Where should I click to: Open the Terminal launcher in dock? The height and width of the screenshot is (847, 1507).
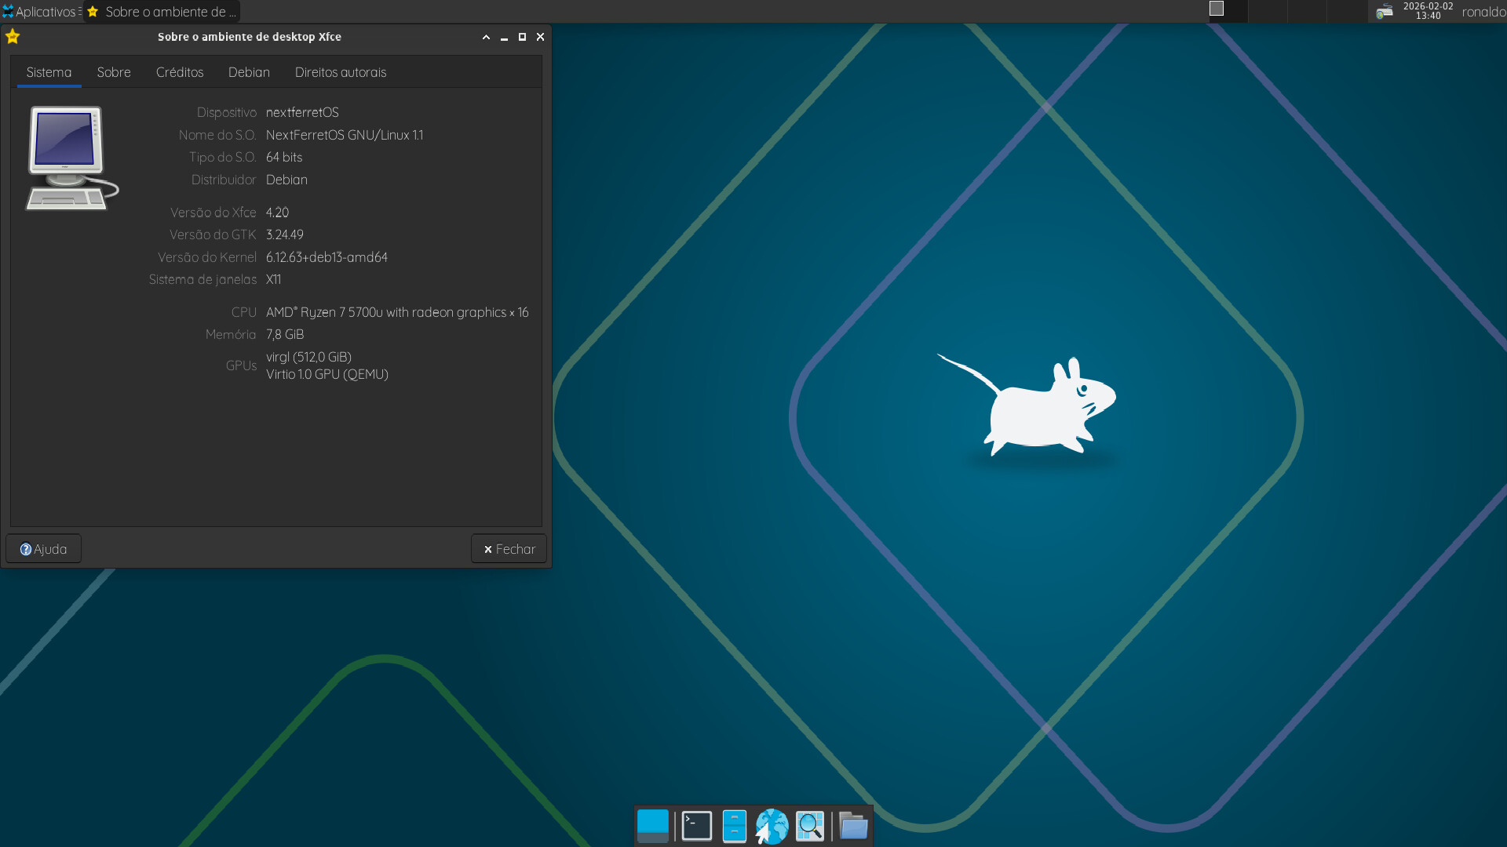(696, 826)
